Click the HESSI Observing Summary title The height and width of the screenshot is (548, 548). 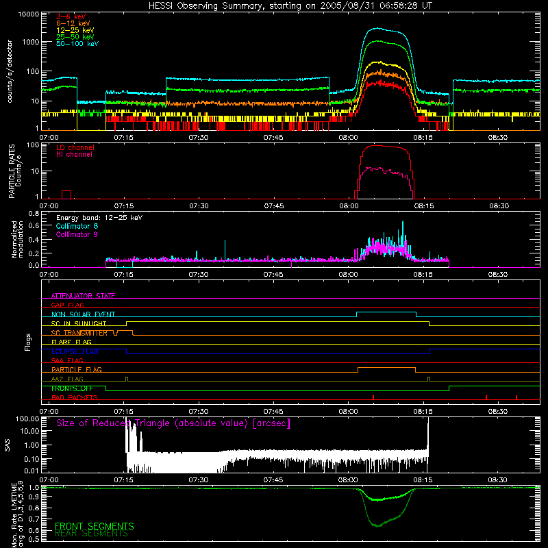tap(290, 5)
